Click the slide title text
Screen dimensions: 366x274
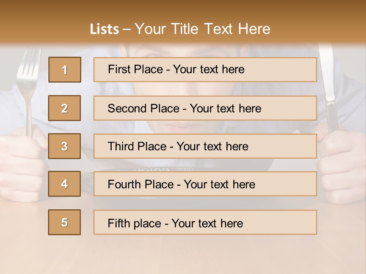coord(180,29)
